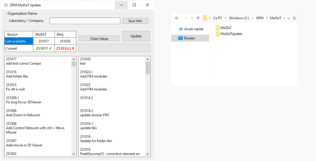Image resolution: width=316 pixels, height=161 pixels.
Task: Click the Benj changelog scroll up arrow
Action: tap(148, 59)
